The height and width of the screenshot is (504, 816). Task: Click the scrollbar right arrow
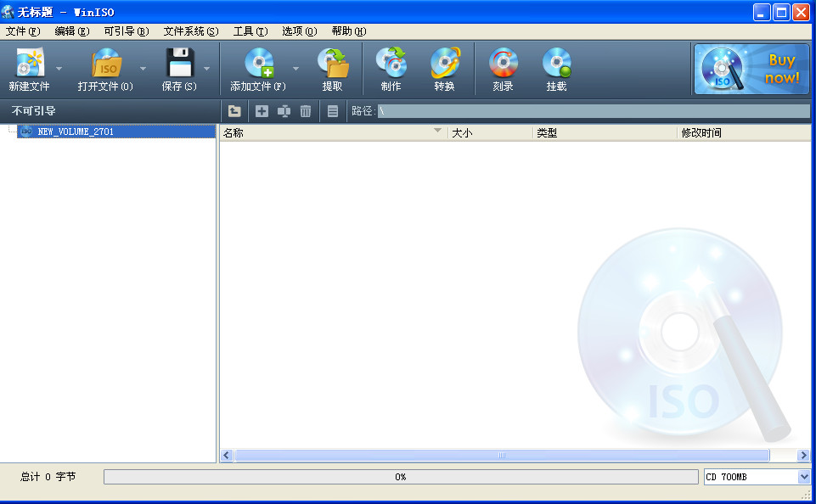(803, 455)
